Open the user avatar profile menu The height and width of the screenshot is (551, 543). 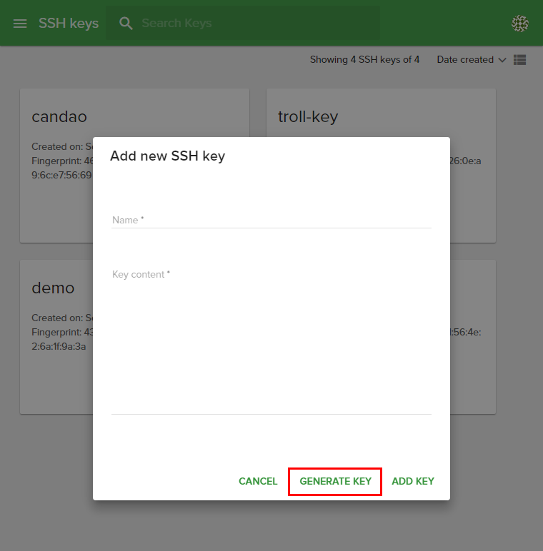pos(520,24)
